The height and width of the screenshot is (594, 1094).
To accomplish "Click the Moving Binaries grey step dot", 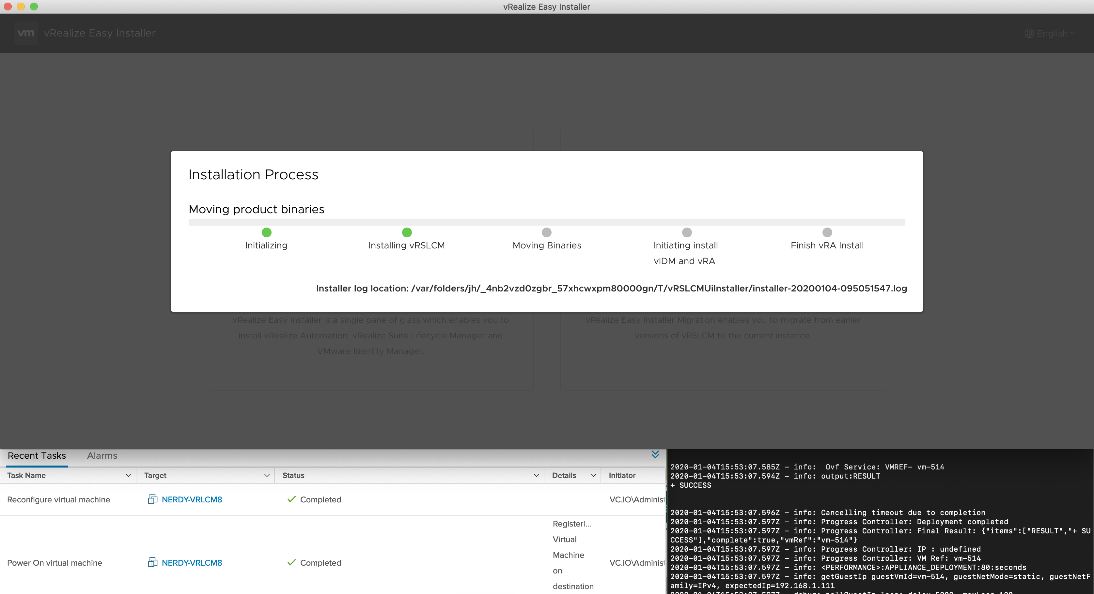I will click(x=547, y=232).
